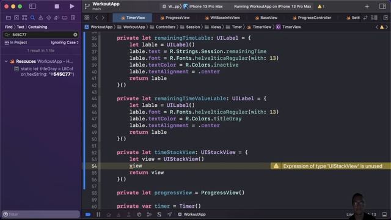Viewport: 391px width, 220px height.
Task: Open the Test navigator diamond icon
Action: click(49, 18)
